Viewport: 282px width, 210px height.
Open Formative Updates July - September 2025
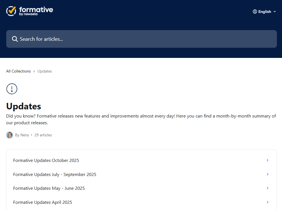pos(141,174)
